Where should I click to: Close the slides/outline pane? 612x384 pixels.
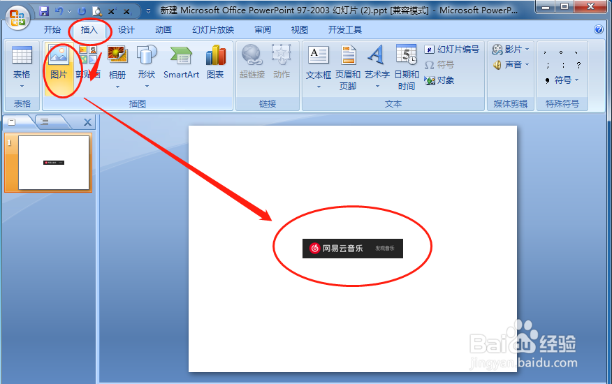[x=88, y=123]
